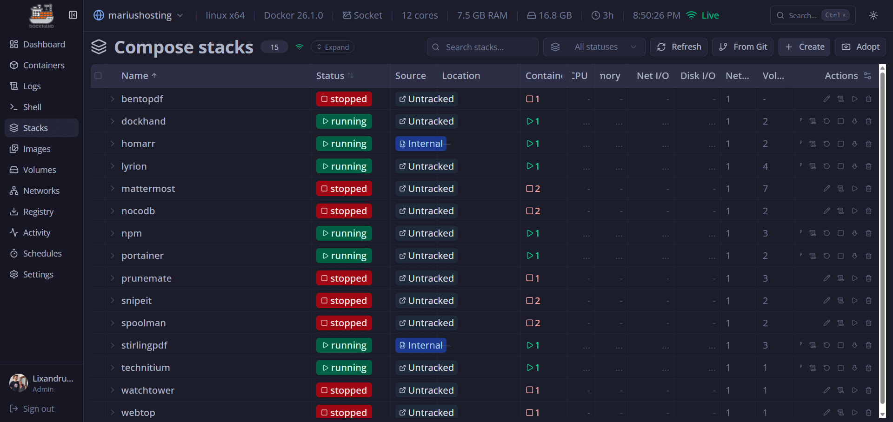Image resolution: width=893 pixels, height=422 pixels.
Task: Open the Containers section in sidebar
Action: (44, 65)
